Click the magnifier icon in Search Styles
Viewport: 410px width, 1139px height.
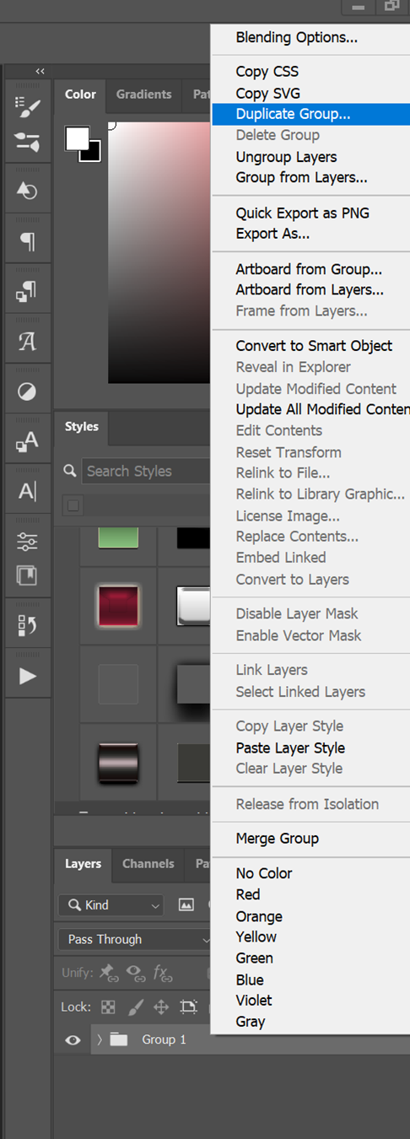click(70, 471)
